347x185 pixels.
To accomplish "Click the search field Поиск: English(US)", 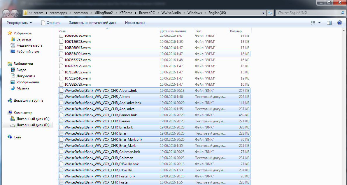I will [308, 13].
